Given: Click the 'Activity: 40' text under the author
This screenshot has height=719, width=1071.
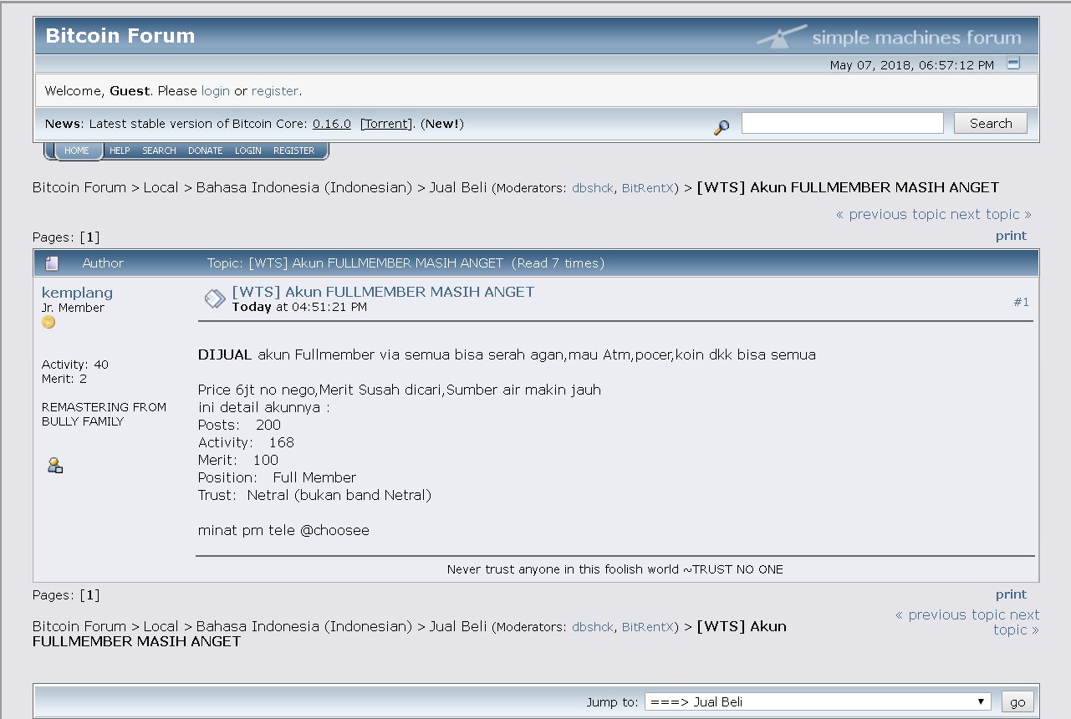Looking at the screenshot, I should pyautogui.click(x=75, y=365).
